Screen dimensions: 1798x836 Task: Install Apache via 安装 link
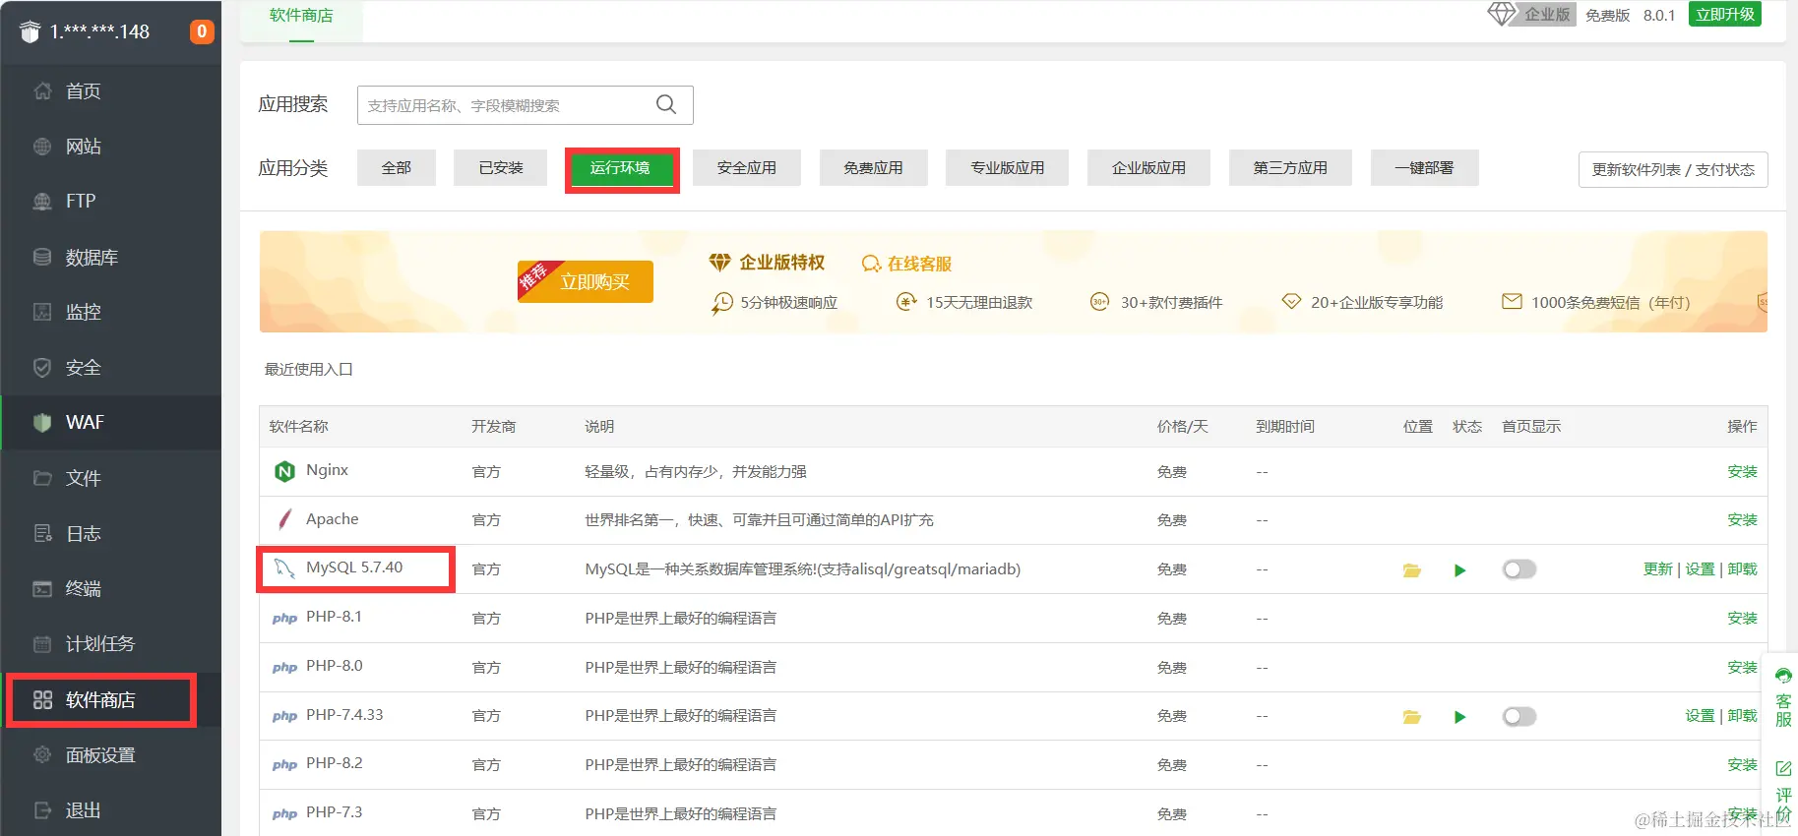pyautogui.click(x=1742, y=520)
